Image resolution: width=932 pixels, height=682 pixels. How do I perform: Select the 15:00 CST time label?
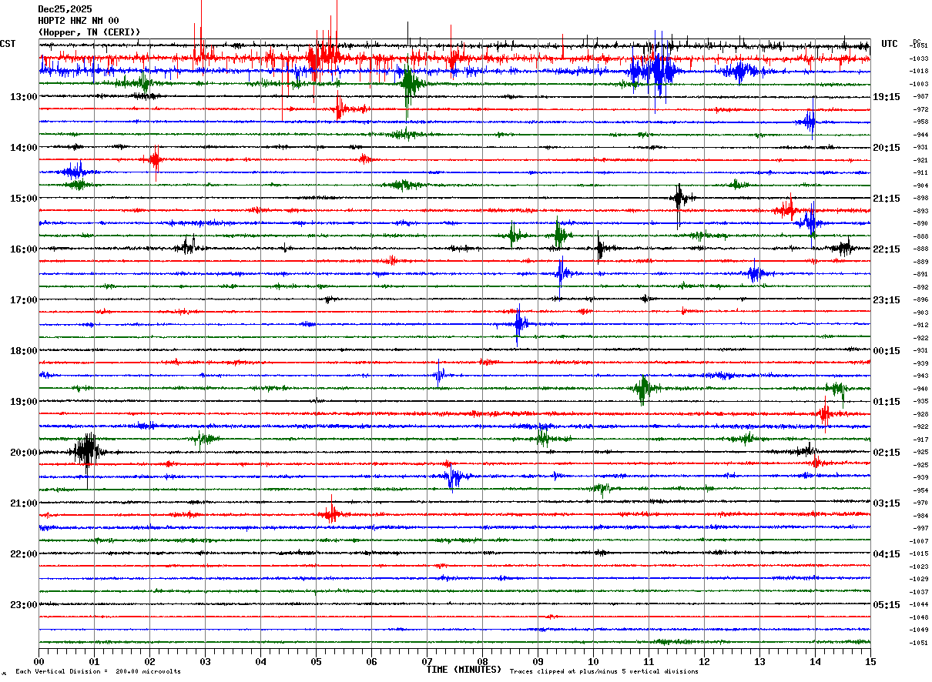coord(24,199)
